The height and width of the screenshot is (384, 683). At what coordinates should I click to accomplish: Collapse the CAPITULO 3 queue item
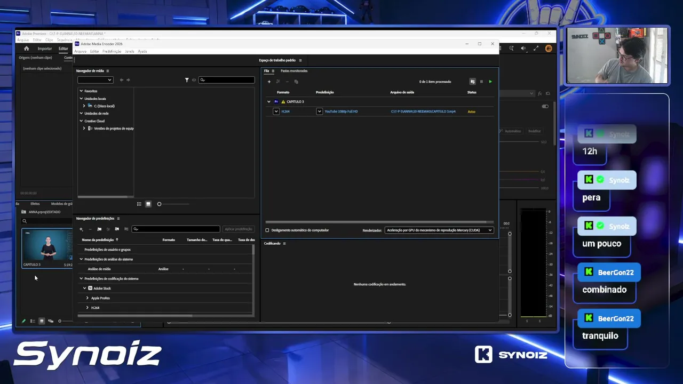268,101
